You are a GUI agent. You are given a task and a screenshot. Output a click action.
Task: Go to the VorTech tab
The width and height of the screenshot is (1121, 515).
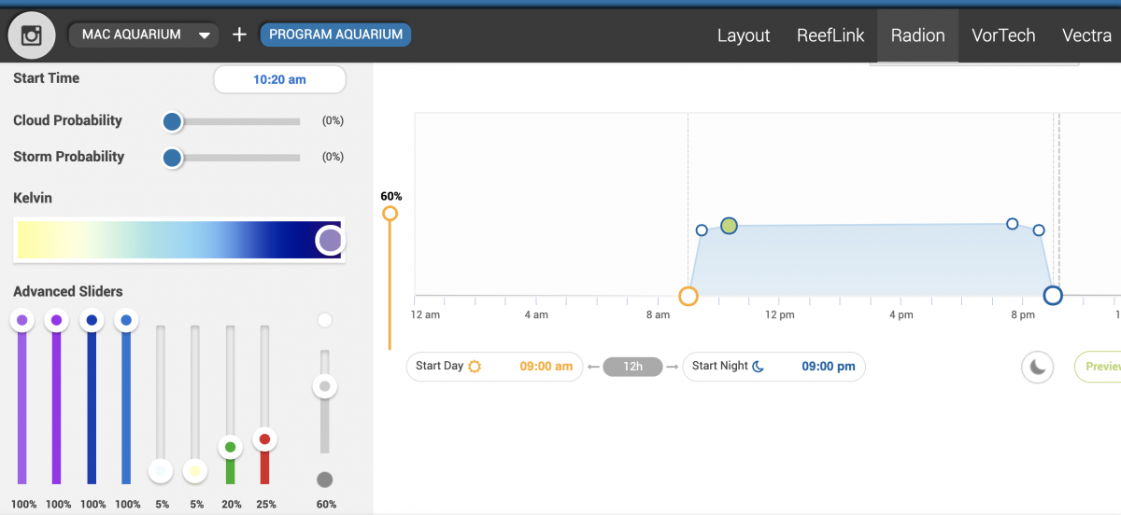click(1003, 35)
